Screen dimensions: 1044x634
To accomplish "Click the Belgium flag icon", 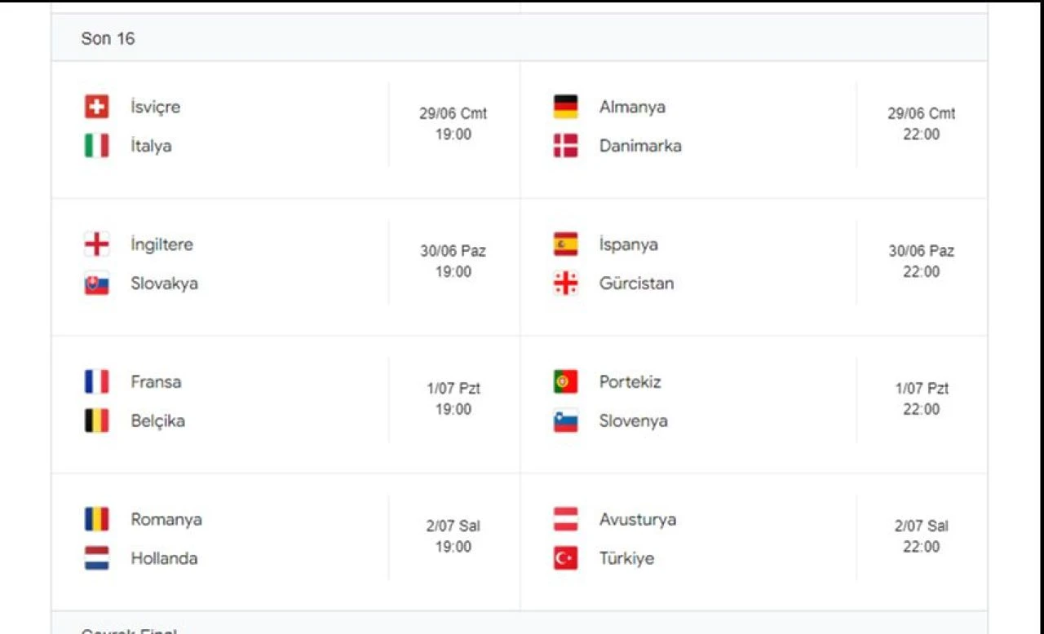I will [x=96, y=420].
